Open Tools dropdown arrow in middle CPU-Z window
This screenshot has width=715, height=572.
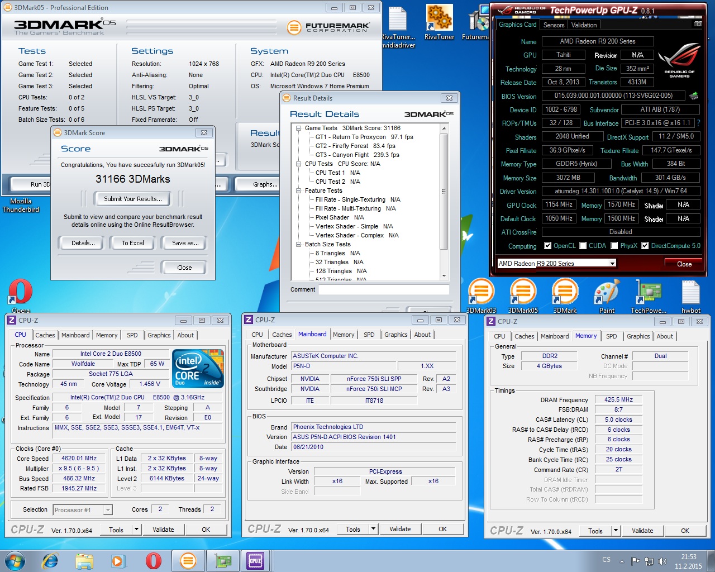[373, 529]
